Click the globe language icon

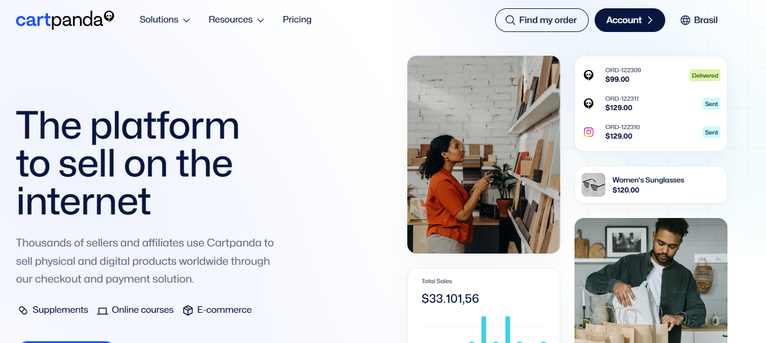[x=685, y=20]
